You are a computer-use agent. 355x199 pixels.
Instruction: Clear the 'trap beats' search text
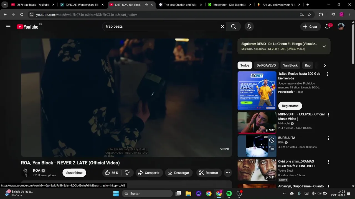tap(222, 27)
